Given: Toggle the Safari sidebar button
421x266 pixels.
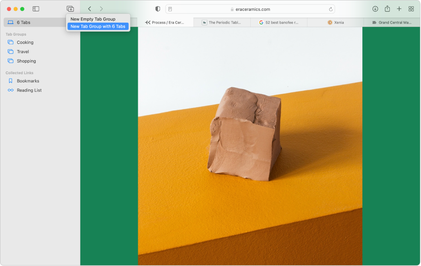Looking at the screenshot, I should point(36,9).
